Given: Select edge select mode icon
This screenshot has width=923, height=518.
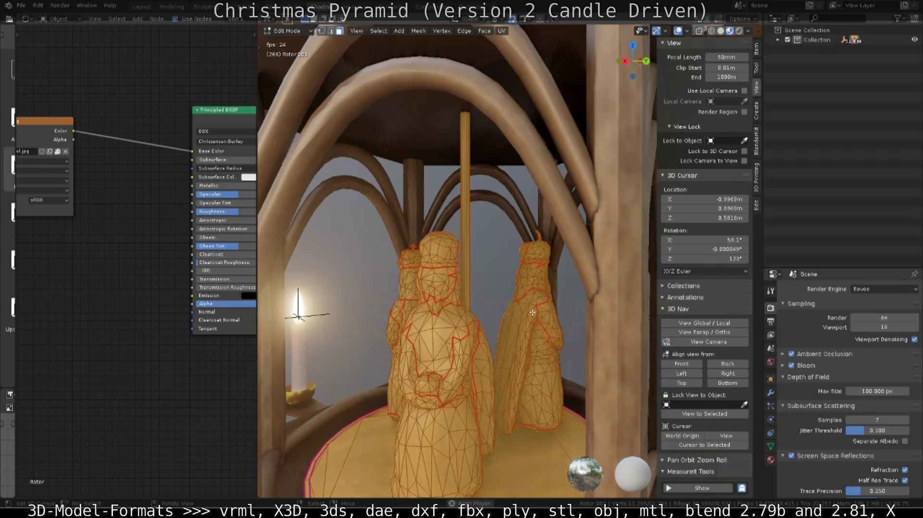Looking at the screenshot, I should tap(330, 31).
